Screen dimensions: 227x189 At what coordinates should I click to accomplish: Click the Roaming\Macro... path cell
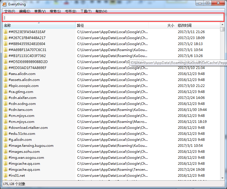click(x=112, y=122)
